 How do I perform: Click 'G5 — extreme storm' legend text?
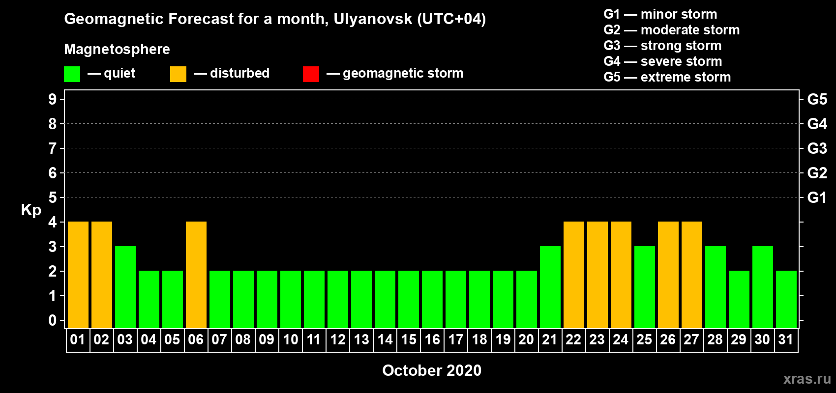(x=667, y=77)
